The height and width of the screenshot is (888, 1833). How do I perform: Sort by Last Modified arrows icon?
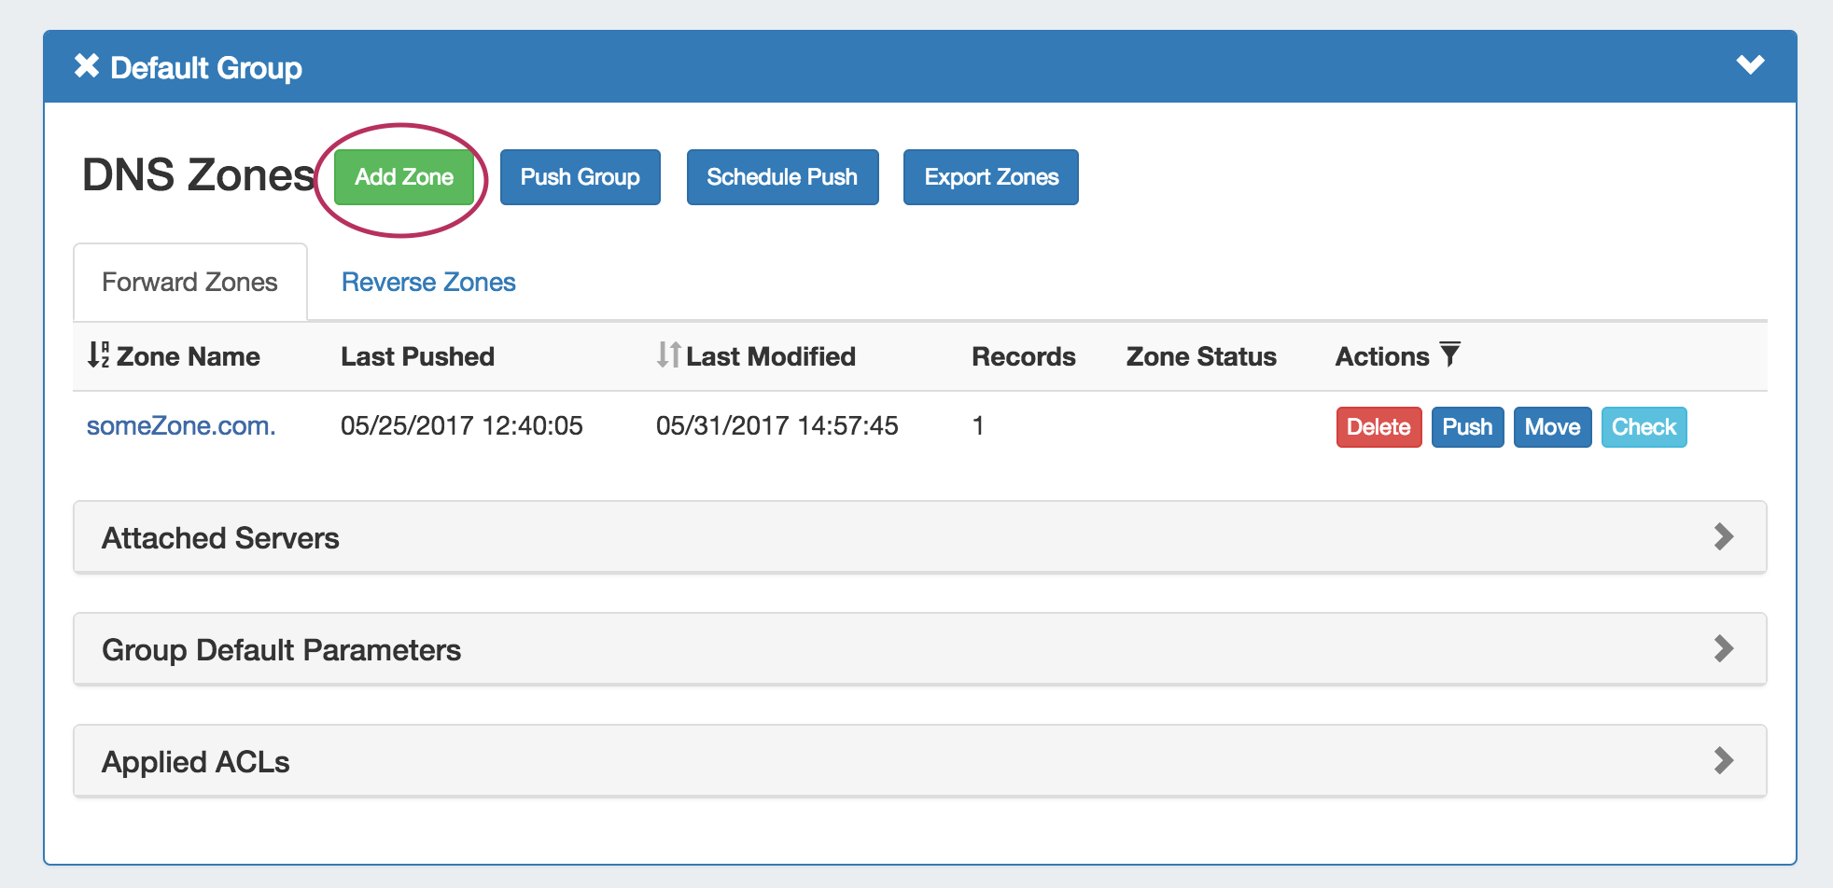pyautogui.click(x=668, y=355)
